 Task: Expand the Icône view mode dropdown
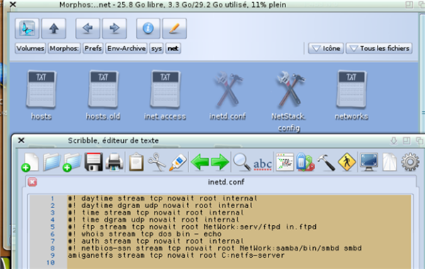(326, 48)
